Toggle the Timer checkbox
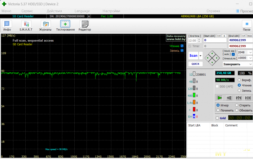 point(189,46)
